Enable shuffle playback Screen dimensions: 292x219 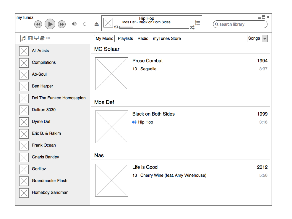(192, 27)
